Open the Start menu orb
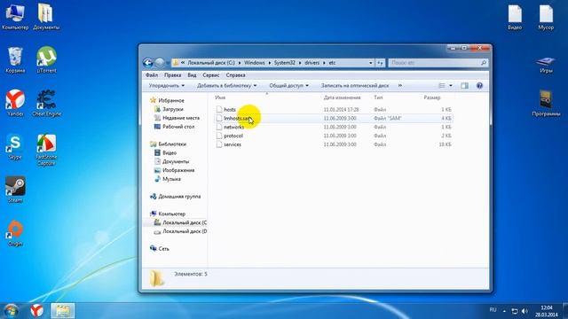The width and height of the screenshot is (568, 319). [11, 311]
